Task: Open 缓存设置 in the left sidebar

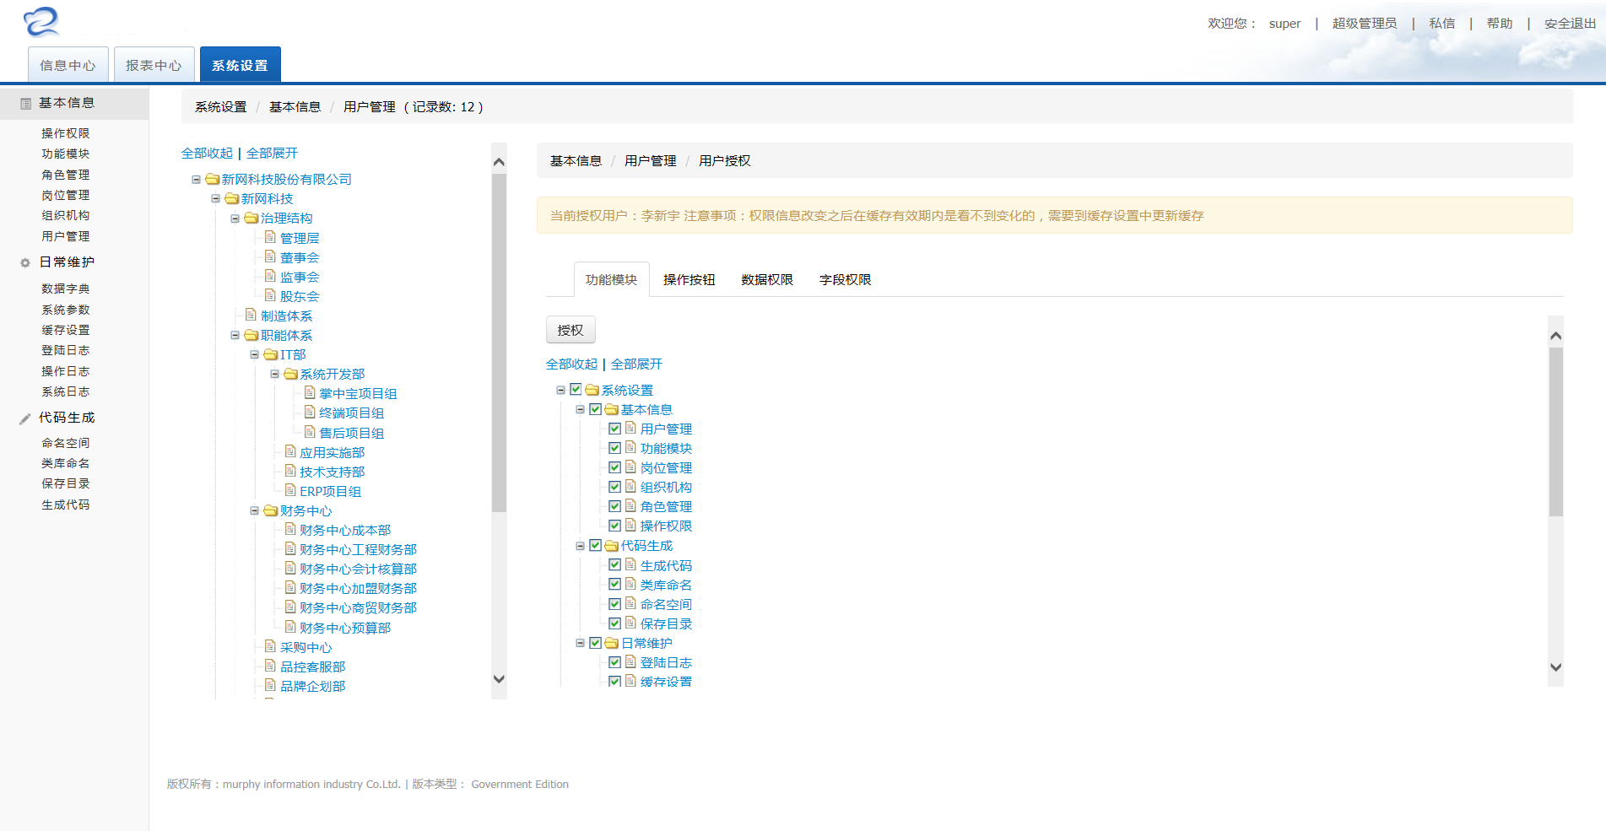Action: click(x=66, y=330)
